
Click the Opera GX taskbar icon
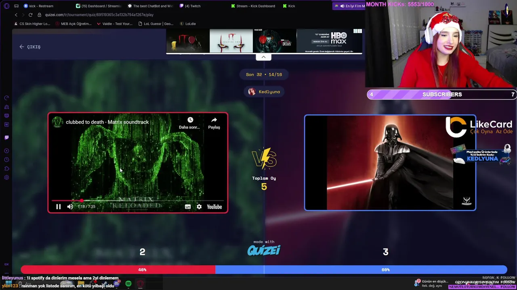pyautogui.click(x=140, y=284)
